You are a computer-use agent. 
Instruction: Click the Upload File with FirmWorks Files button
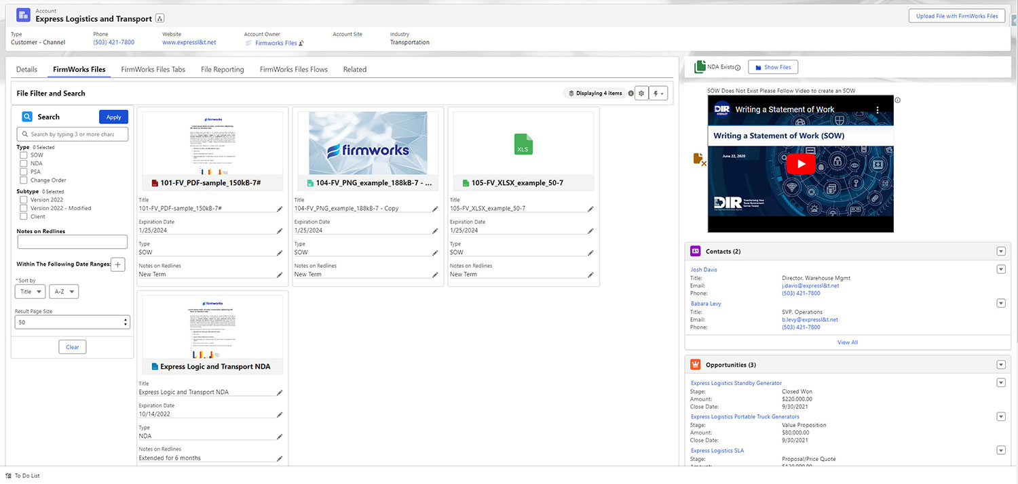coord(957,16)
